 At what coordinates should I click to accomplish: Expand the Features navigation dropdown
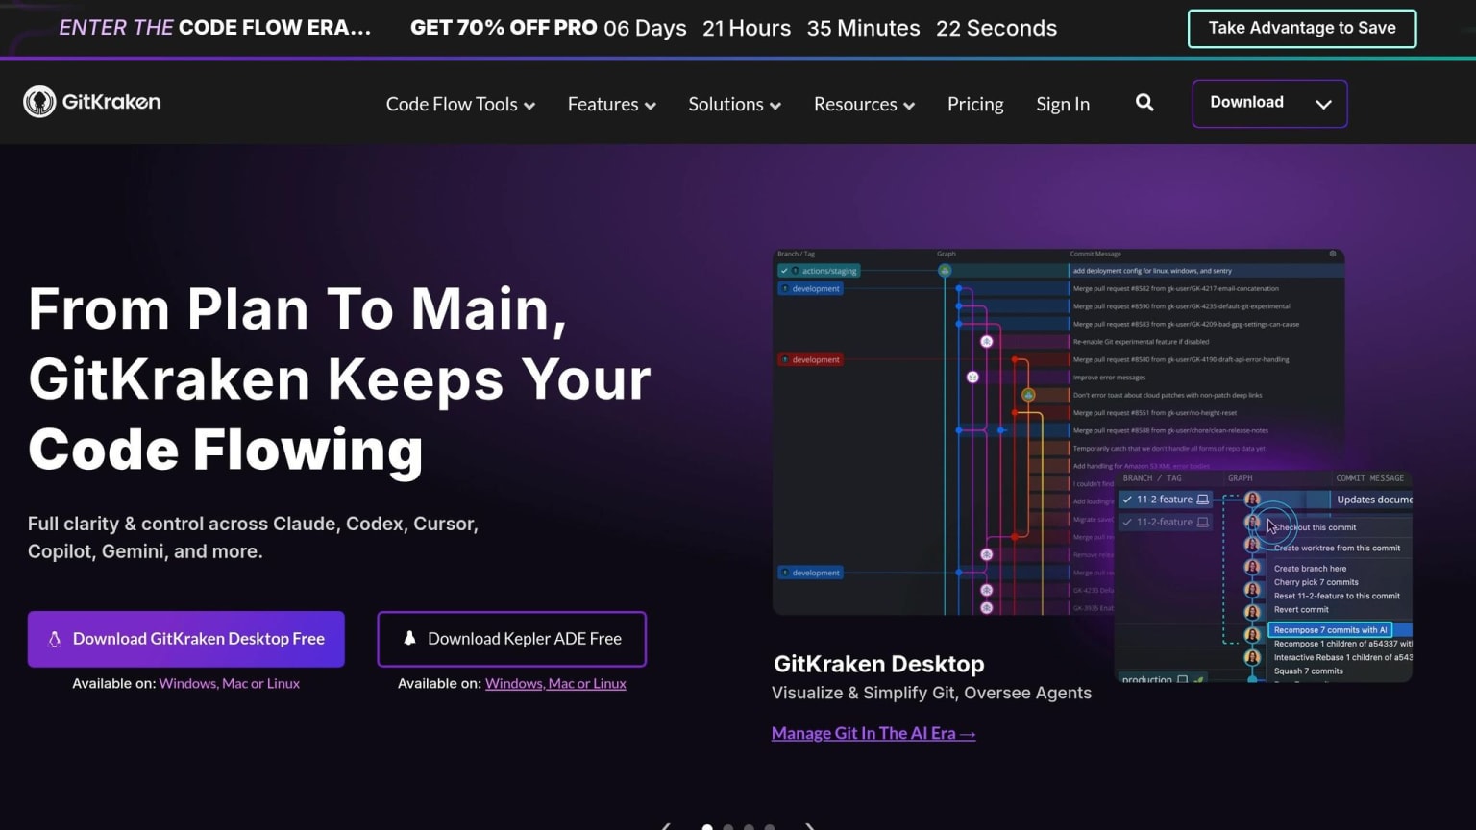(611, 104)
